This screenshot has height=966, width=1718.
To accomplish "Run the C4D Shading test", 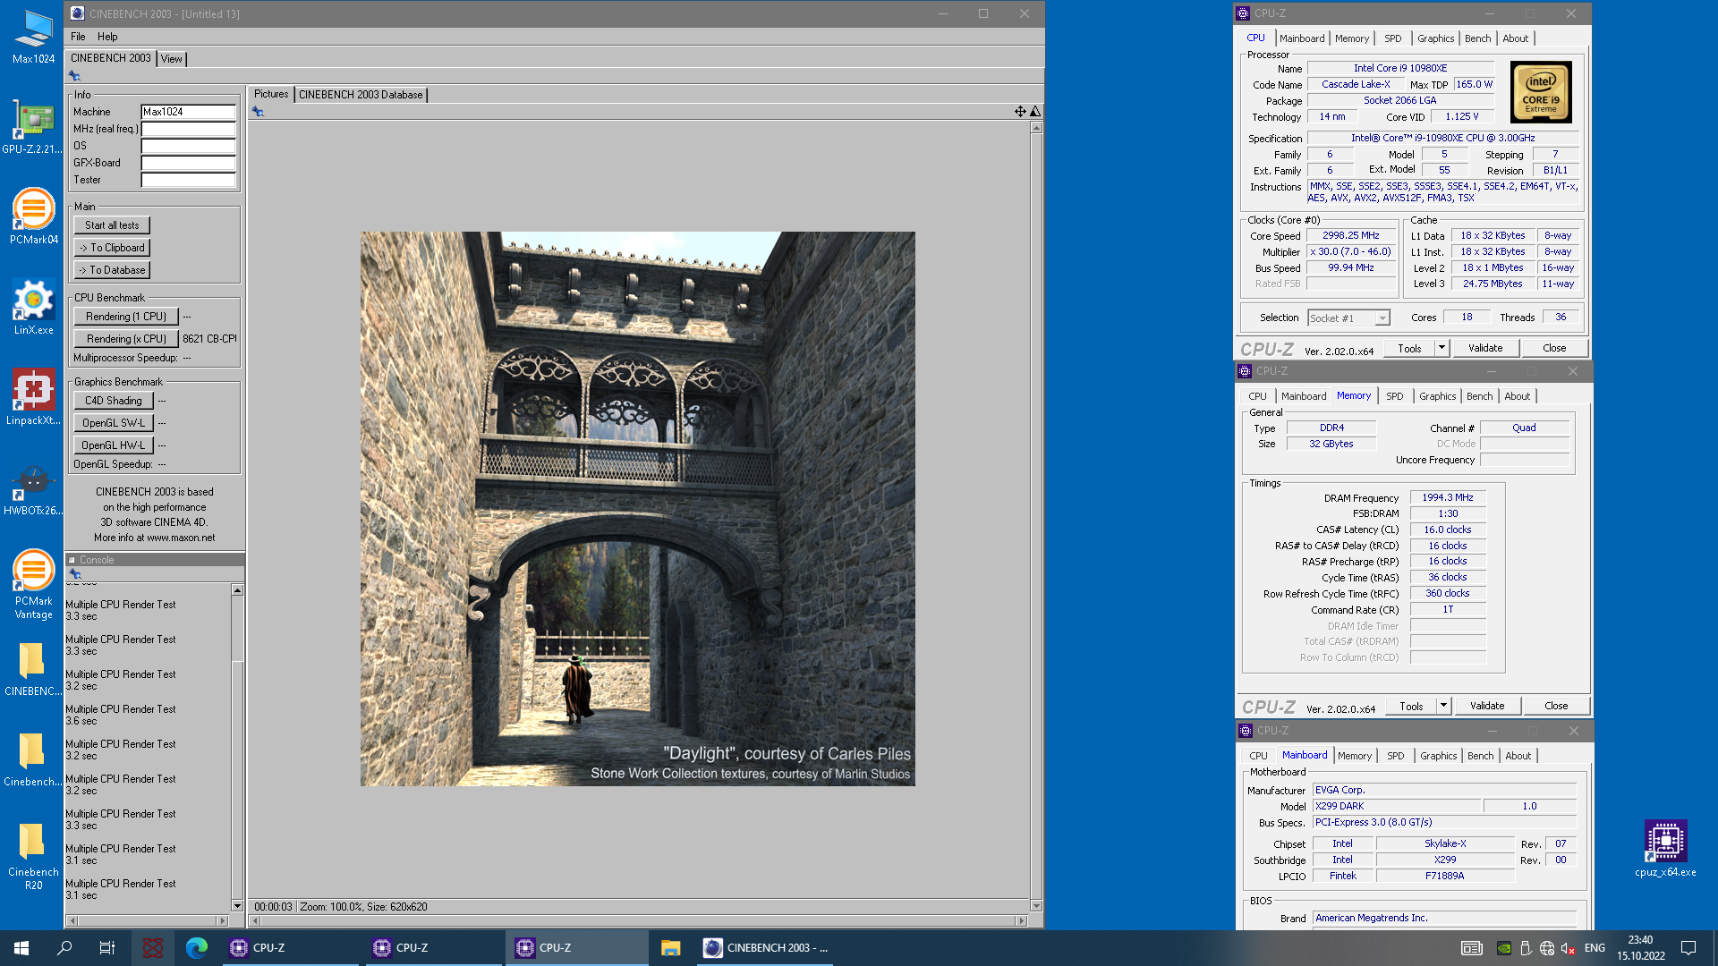I will point(114,401).
